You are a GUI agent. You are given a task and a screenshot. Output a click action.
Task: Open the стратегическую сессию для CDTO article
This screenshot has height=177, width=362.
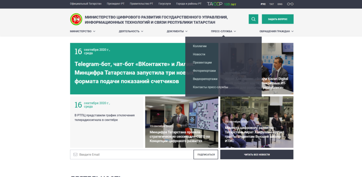[x=182, y=122]
